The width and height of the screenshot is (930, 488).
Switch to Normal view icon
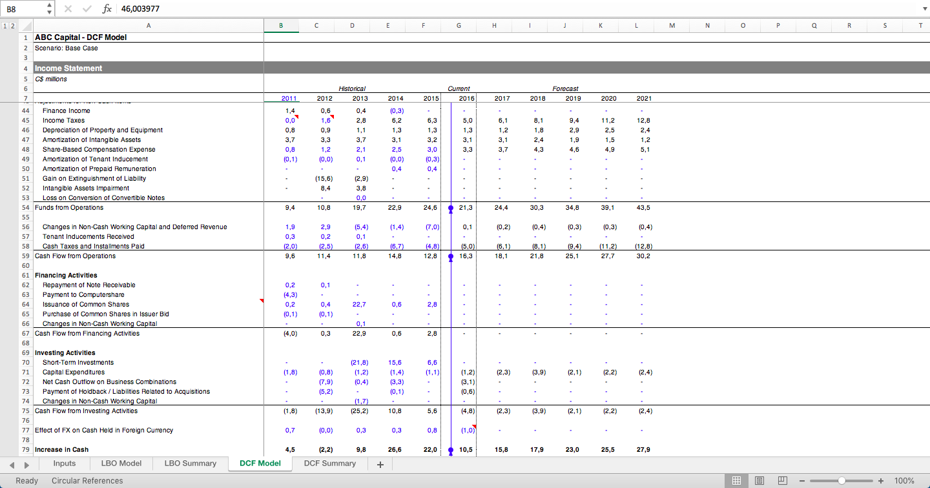click(x=736, y=481)
